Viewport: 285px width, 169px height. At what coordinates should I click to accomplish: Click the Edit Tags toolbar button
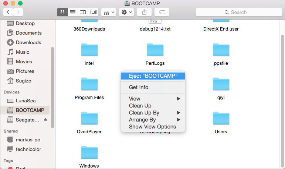(x=162, y=12)
